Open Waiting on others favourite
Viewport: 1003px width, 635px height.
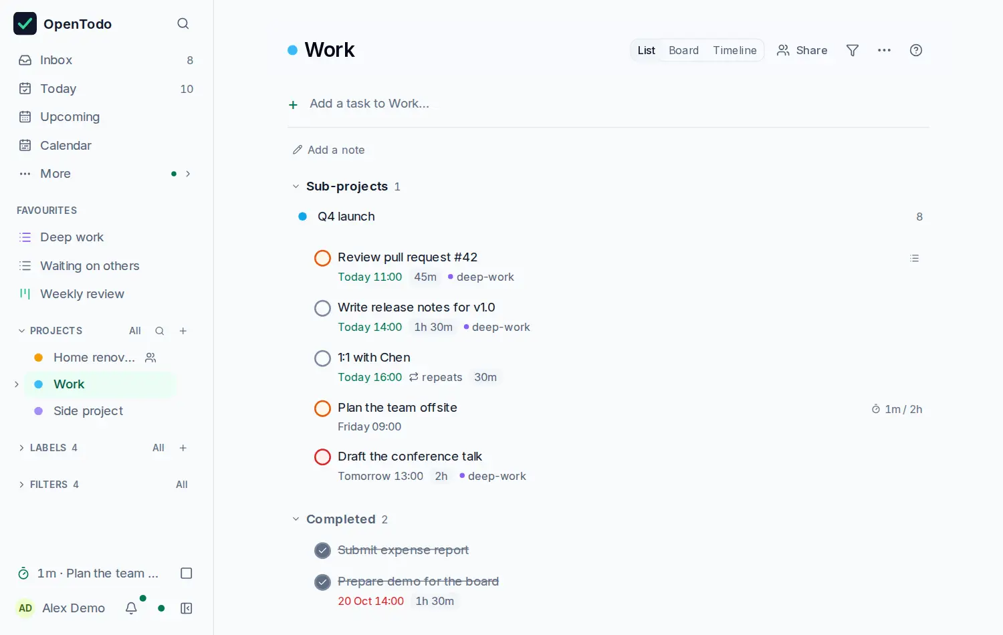106,266
